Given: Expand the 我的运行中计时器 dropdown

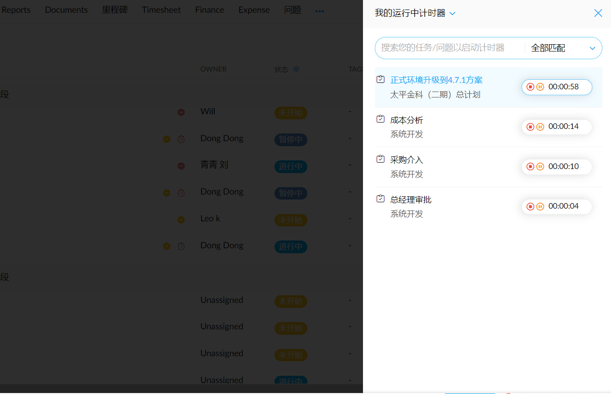Looking at the screenshot, I should point(452,14).
